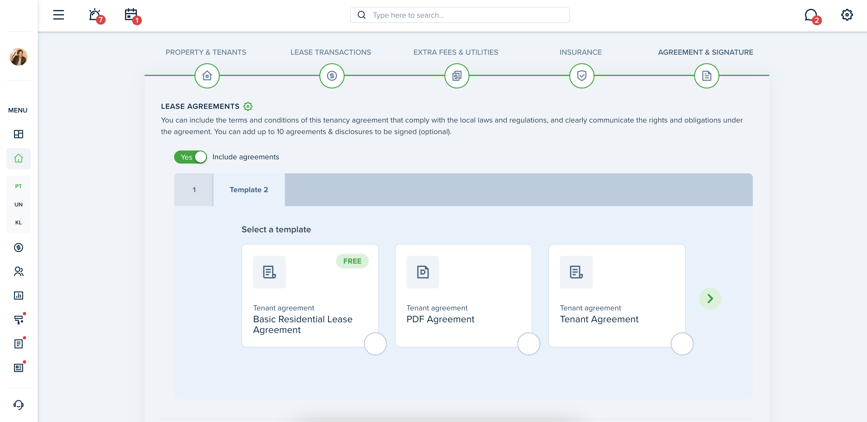Click the search magnifier icon
The image size is (867, 422).
pos(361,15)
